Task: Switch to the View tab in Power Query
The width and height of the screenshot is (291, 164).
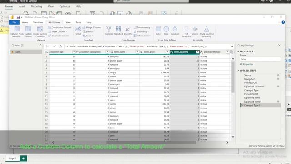Action: (x=68, y=22)
